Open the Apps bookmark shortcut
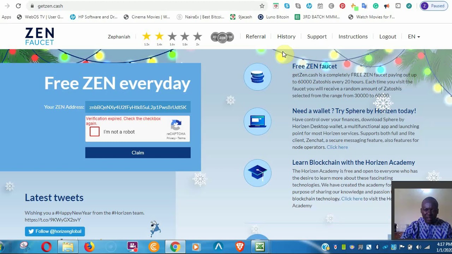 (6, 17)
